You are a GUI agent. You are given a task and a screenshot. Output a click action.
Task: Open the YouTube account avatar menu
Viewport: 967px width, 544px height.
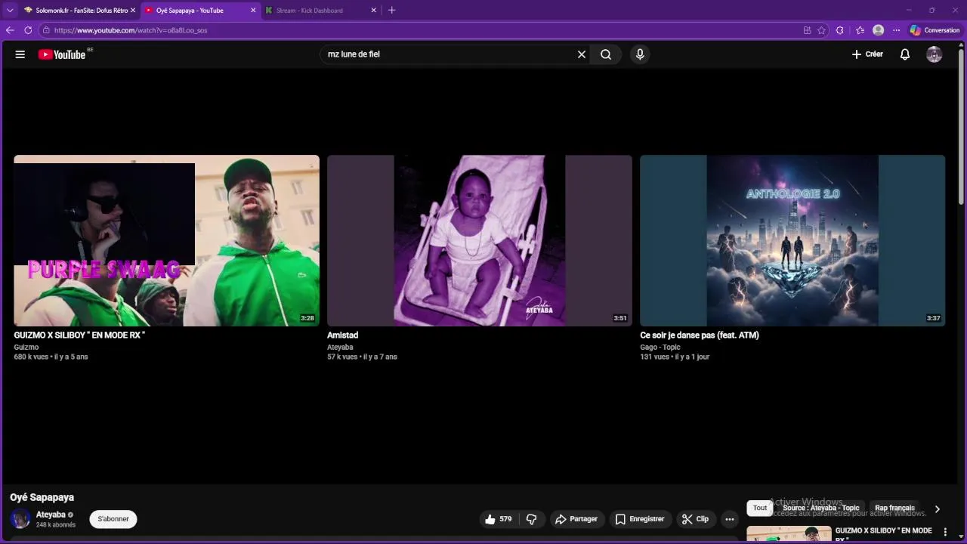coord(935,54)
